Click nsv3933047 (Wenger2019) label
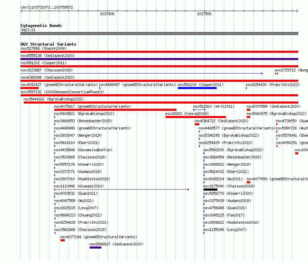Viewport: 308px width, 261px height. 78,135
